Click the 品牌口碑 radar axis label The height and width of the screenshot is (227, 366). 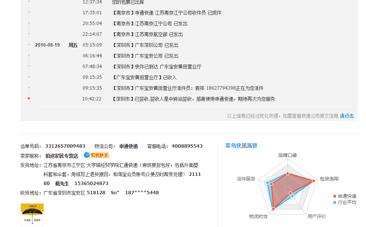pos(288,155)
